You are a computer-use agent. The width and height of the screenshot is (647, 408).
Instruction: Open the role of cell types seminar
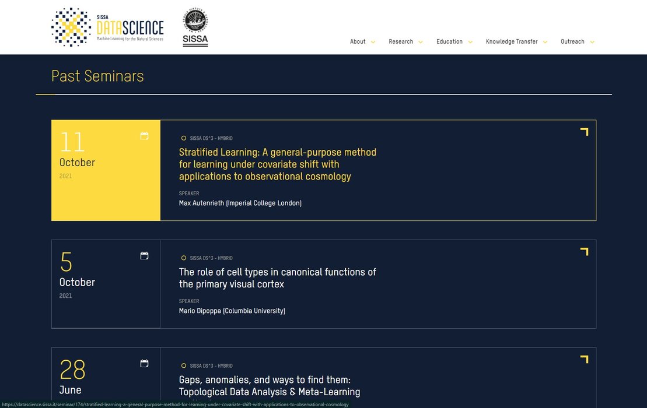tap(278, 278)
